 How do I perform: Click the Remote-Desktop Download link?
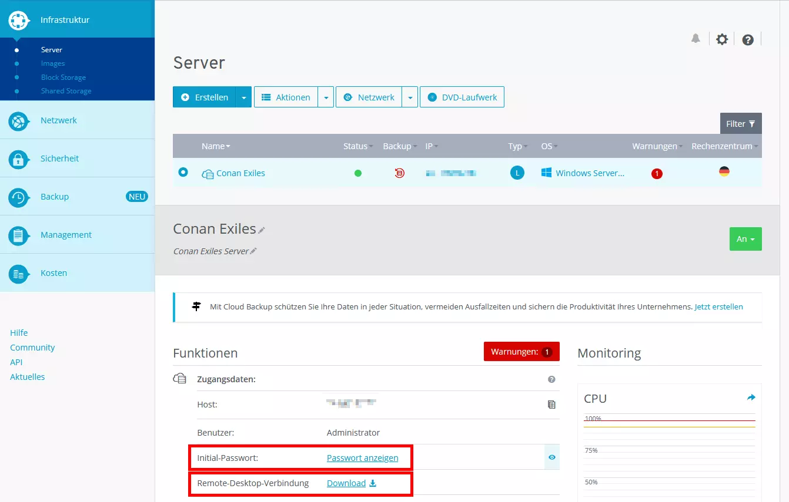click(x=352, y=483)
